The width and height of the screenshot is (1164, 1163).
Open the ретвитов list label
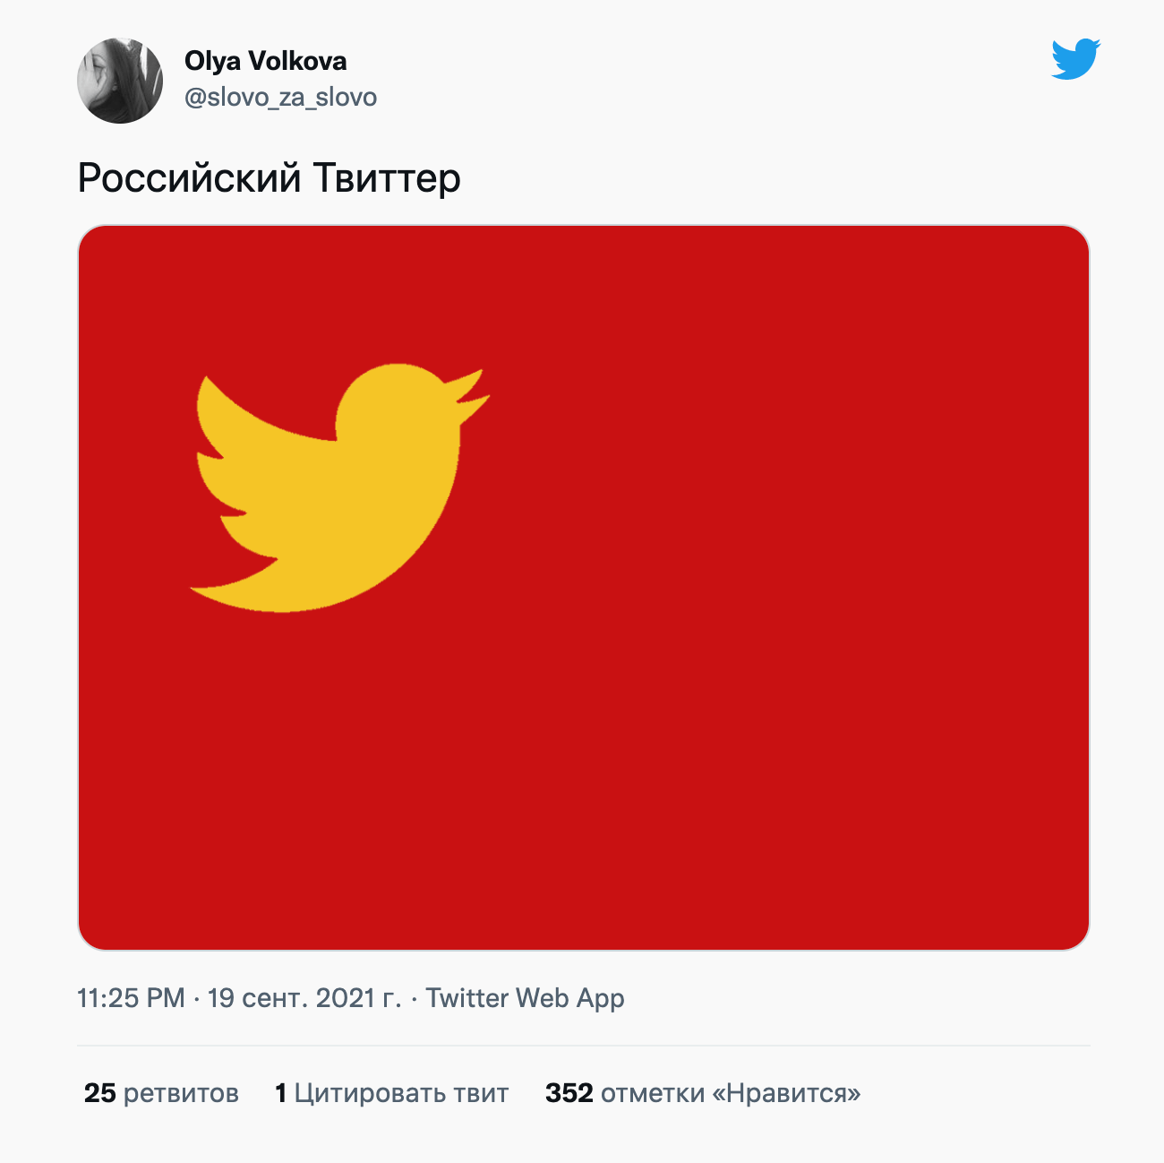(181, 1093)
